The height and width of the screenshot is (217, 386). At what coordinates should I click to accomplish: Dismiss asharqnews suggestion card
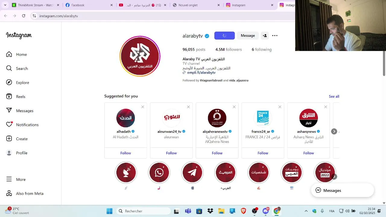326,107
